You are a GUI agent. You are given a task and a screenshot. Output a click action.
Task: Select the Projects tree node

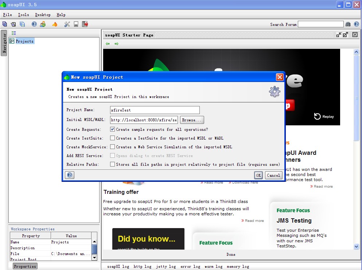coord(25,41)
